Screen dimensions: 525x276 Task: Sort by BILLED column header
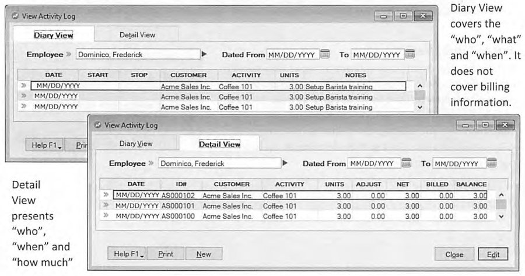click(x=437, y=184)
